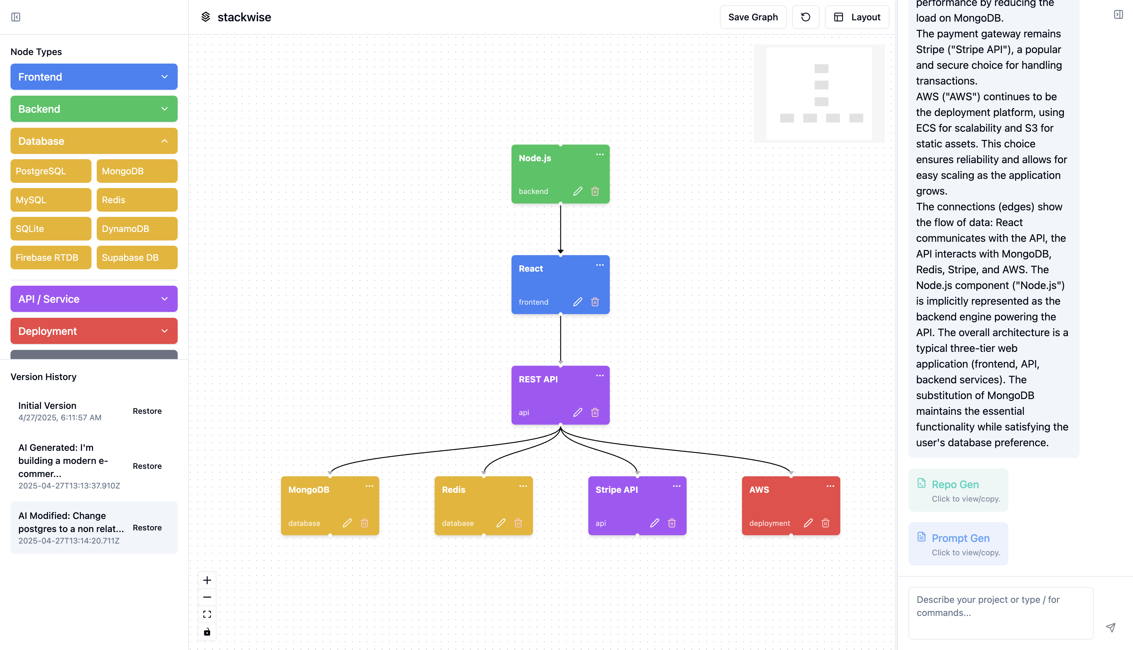Edit the MongoDB node with pencil icon
The image size is (1133, 650).
click(347, 523)
